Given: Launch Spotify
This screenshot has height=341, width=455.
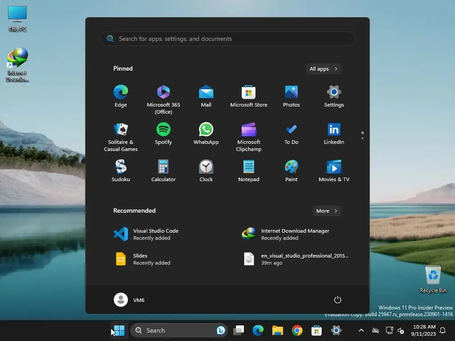Looking at the screenshot, I should tap(164, 134).
